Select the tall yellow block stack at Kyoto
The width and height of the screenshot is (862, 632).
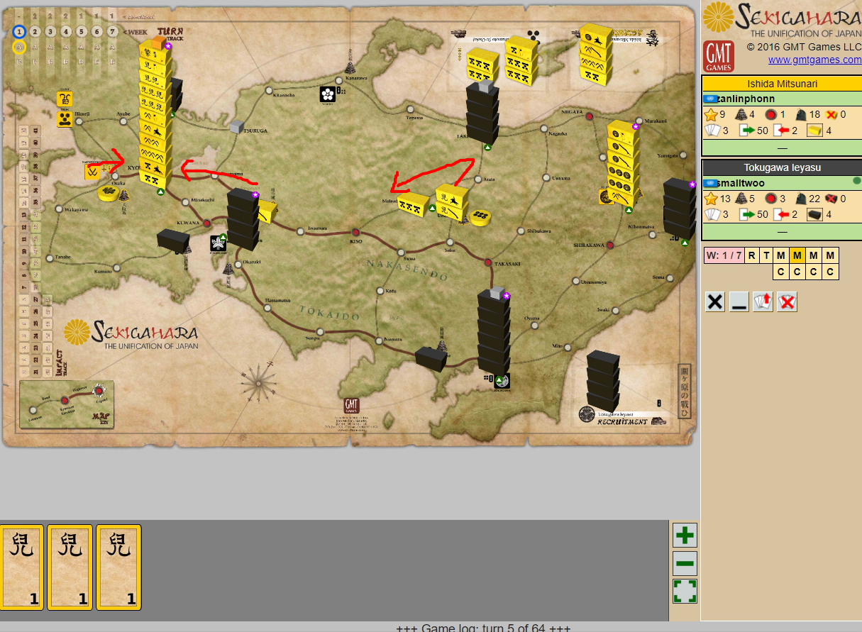tap(155, 115)
